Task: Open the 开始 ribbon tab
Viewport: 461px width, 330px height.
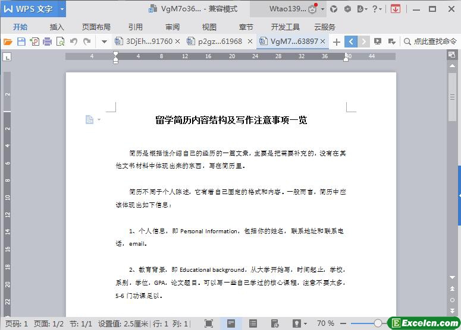Action: point(20,27)
